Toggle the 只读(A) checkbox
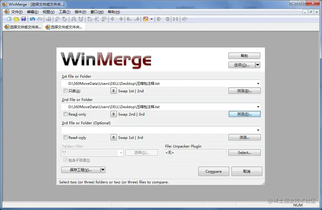The height and width of the screenshot is (210, 322). (x=65, y=91)
